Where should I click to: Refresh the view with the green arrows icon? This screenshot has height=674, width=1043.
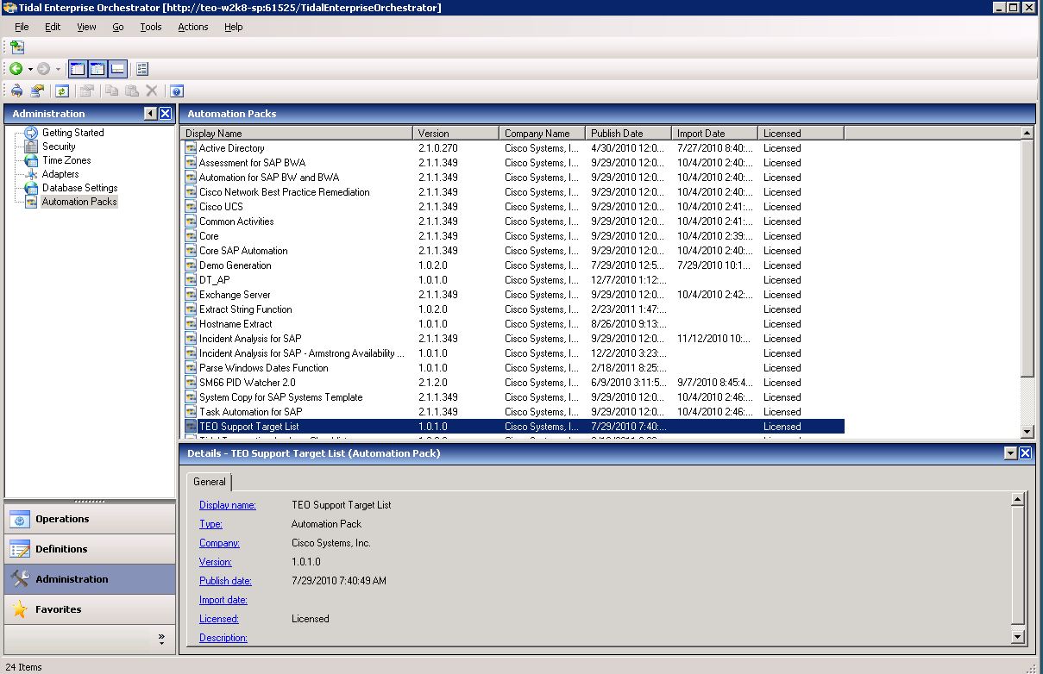click(62, 90)
